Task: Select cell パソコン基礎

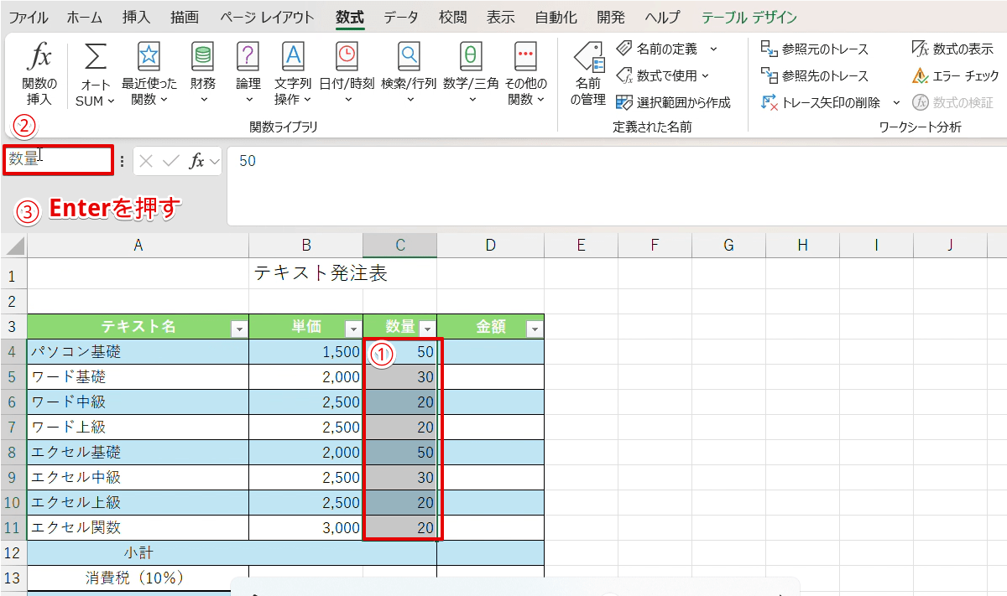Action: tap(138, 352)
